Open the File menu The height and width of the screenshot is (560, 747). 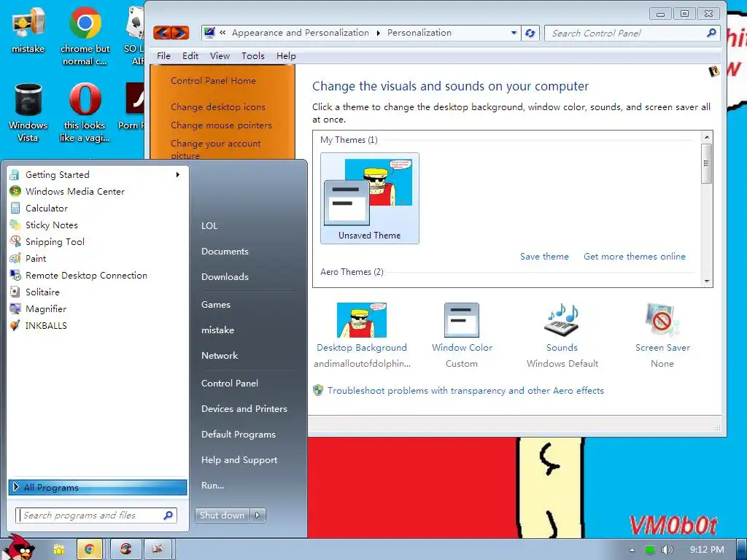(x=163, y=55)
